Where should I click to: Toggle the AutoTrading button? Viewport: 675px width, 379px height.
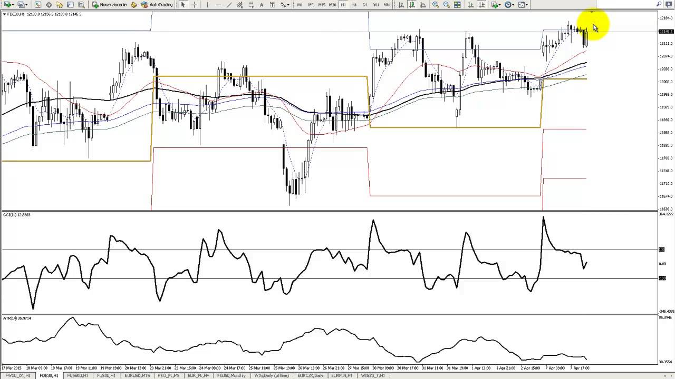point(157,5)
